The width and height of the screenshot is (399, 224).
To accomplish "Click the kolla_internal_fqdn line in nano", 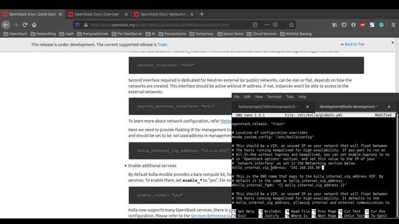I will coord(289,185).
